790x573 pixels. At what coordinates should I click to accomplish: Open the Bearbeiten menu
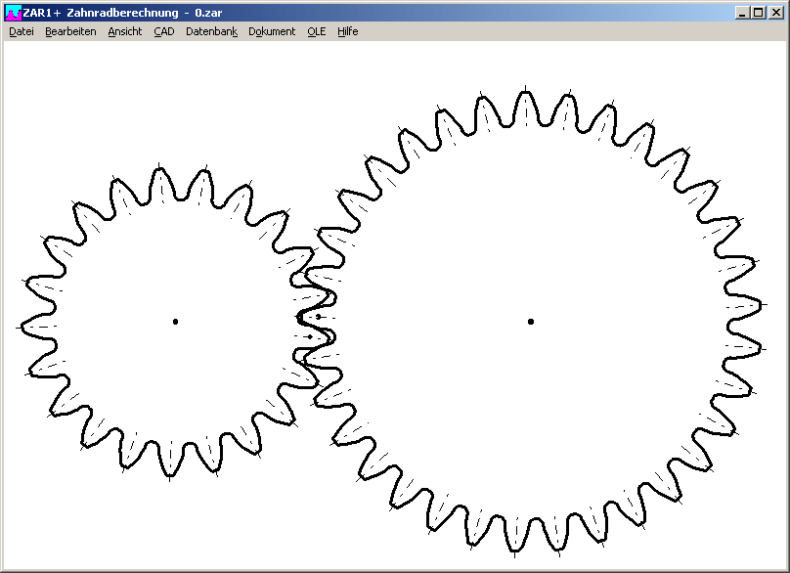70,31
